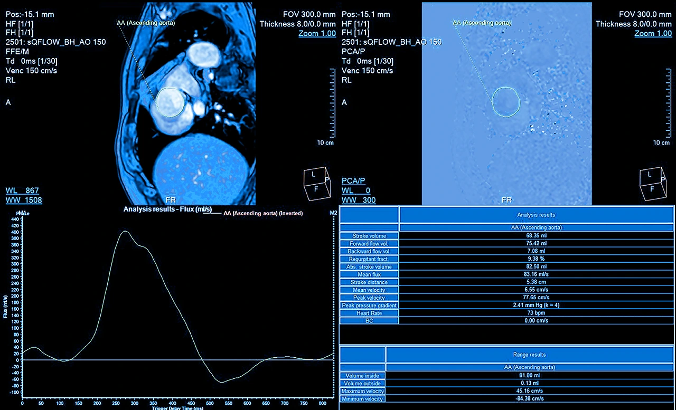Toggle the PCA/P display mode
The image size is (676, 410).
pyautogui.click(x=354, y=180)
